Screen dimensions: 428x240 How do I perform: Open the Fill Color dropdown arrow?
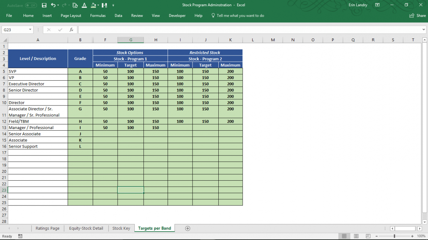(x=98, y=5)
